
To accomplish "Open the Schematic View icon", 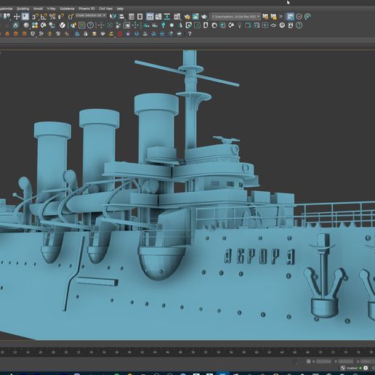I will tap(167, 17).
